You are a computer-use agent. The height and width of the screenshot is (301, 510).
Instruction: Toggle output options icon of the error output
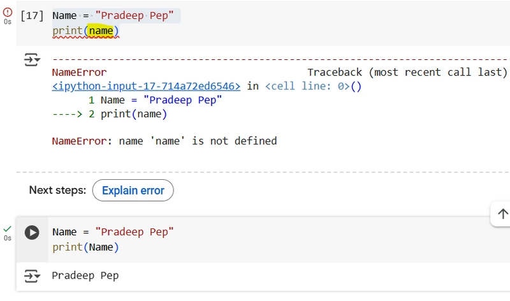(x=32, y=60)
